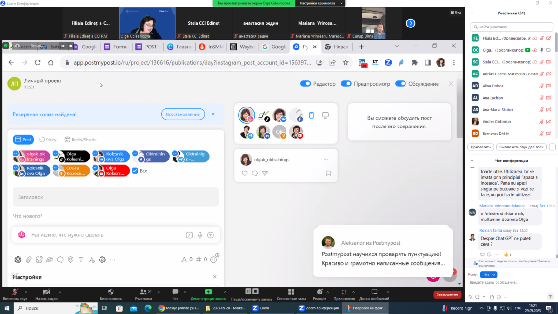This screenshot has width=558, height=314.
Task: Like the olgak_oktrainings preview post
Action: click(245, 173)
